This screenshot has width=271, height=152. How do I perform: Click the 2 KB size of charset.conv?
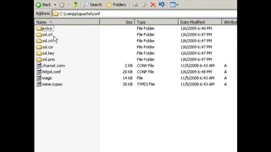129,66
